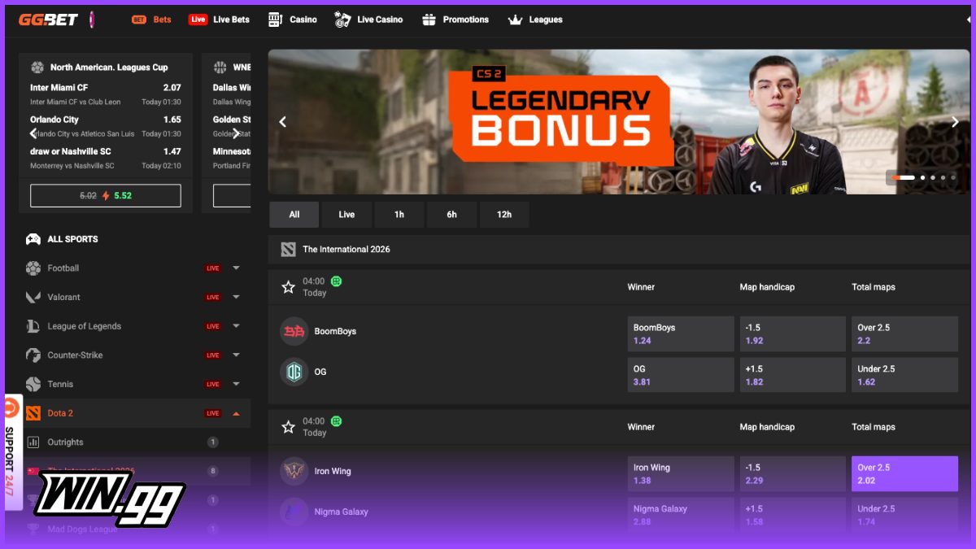Select Over 2.5 maps at 2.2
The height and width of the screenshot is (549, 976).
[x=904, y=334]
